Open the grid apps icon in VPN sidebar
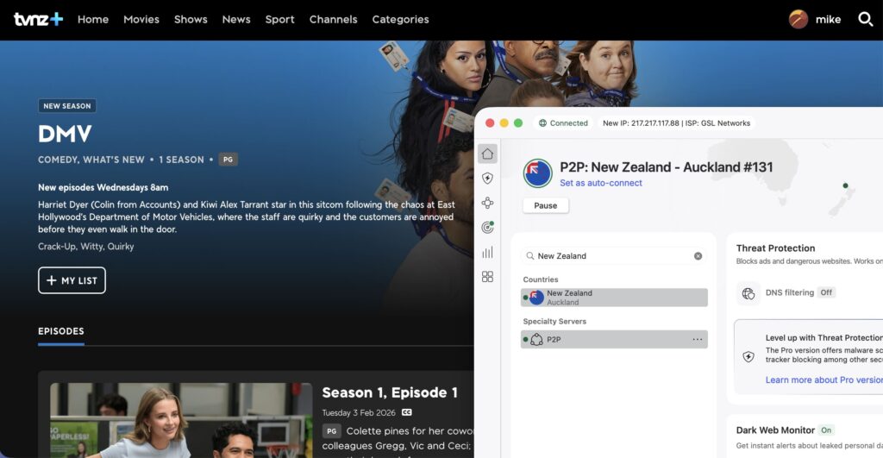The image size is (883, 458). [x=488, y=277]
